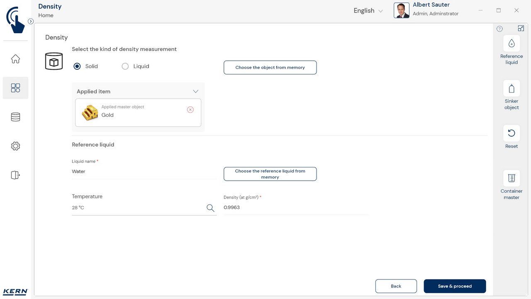Select the Solid radio button

pyautogui.click(x=77, y=66)
